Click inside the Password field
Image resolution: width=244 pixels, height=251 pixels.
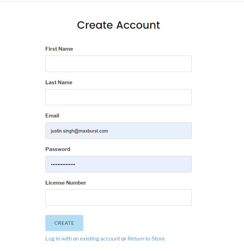coord(119,164)
